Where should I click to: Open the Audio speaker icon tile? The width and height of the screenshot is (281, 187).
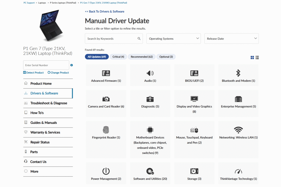click(x=150, y=73)
